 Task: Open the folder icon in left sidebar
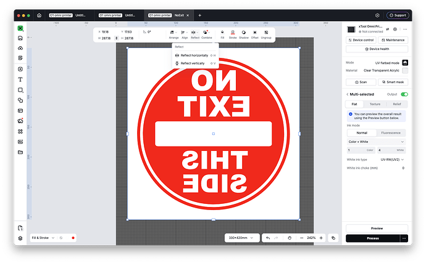[x=20, y=152]
